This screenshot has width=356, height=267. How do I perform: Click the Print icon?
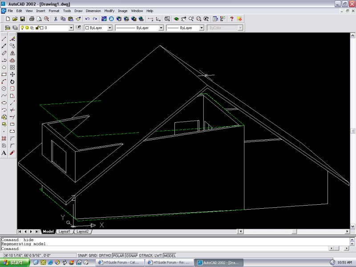(x=32, y=19)
